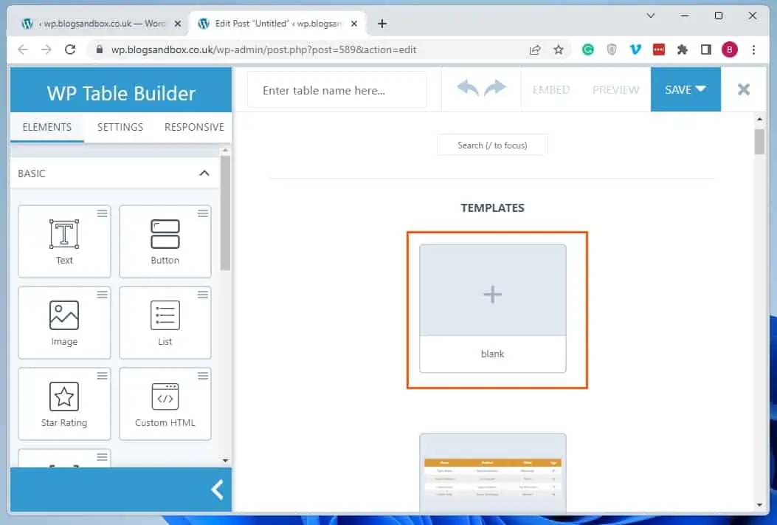The image size is (777, 525).
Task: Switch to the RESPONSIVE tab
Action: coord(194,128)
